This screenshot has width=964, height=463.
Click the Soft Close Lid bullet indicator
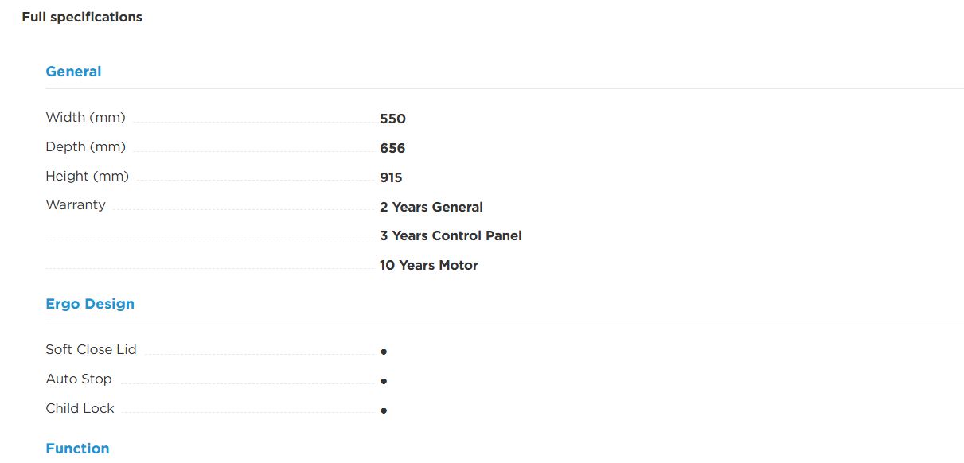[384, 352]
